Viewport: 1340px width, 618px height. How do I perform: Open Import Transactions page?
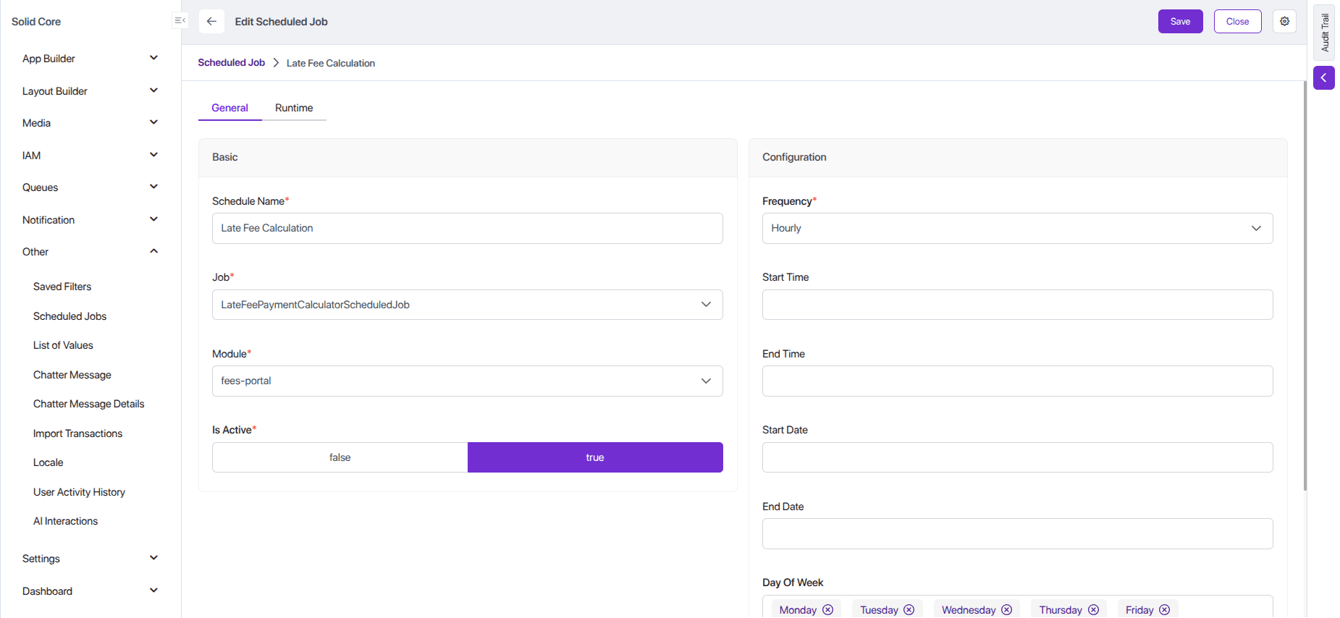[x=77, y=433]
